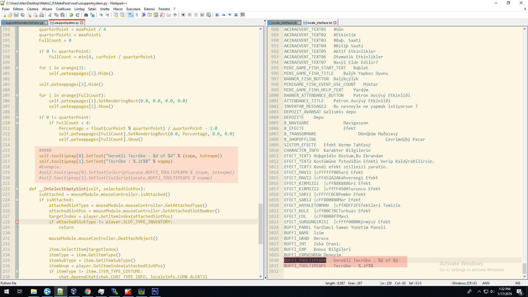Viewport: 528px width, 297px height.
Task: Start macro recording with the red dot
Action: point(184,15)
